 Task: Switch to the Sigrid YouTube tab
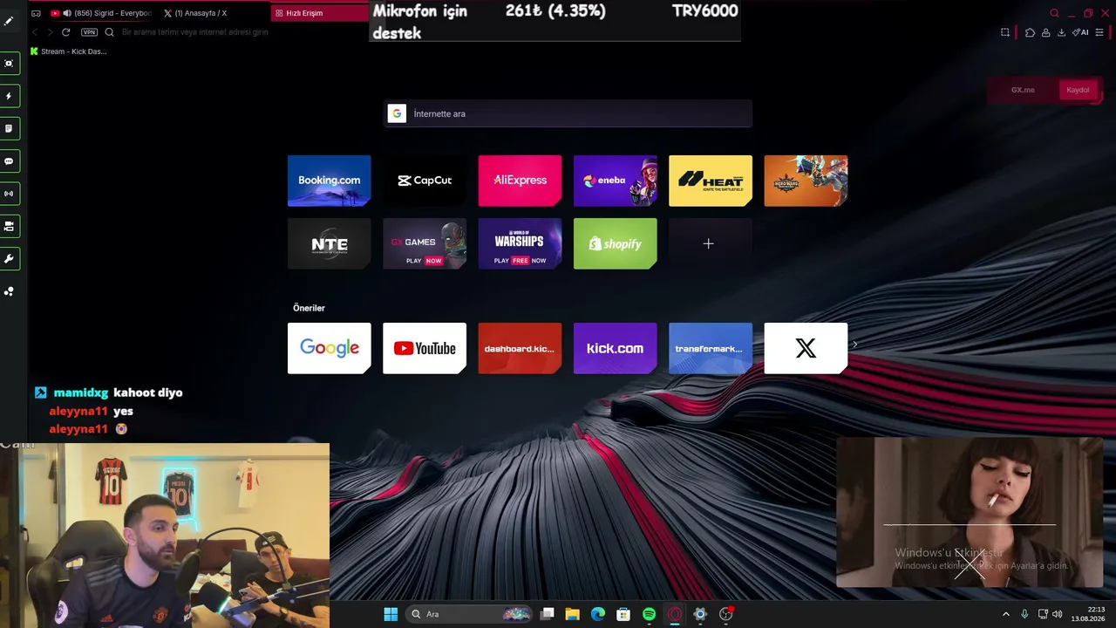coord(101,13)
